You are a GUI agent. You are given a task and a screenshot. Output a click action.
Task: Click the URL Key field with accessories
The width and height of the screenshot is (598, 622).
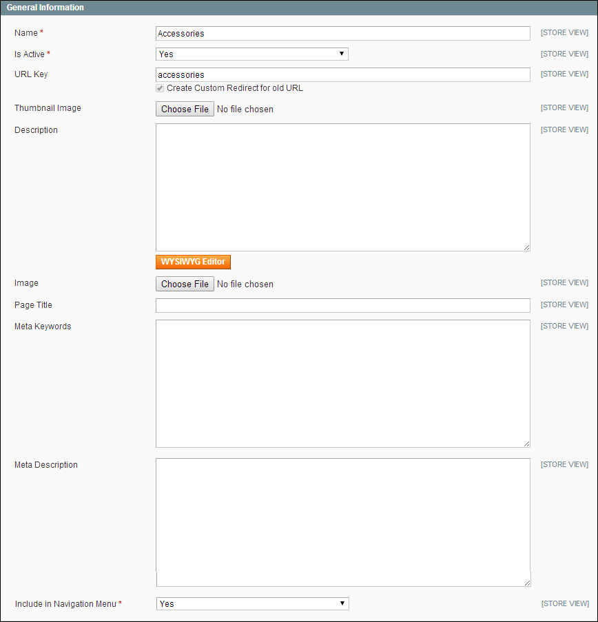click(x=343, y=74)
